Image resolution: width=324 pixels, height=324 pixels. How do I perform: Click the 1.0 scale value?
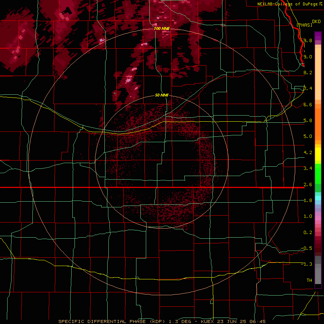(308, 216)
